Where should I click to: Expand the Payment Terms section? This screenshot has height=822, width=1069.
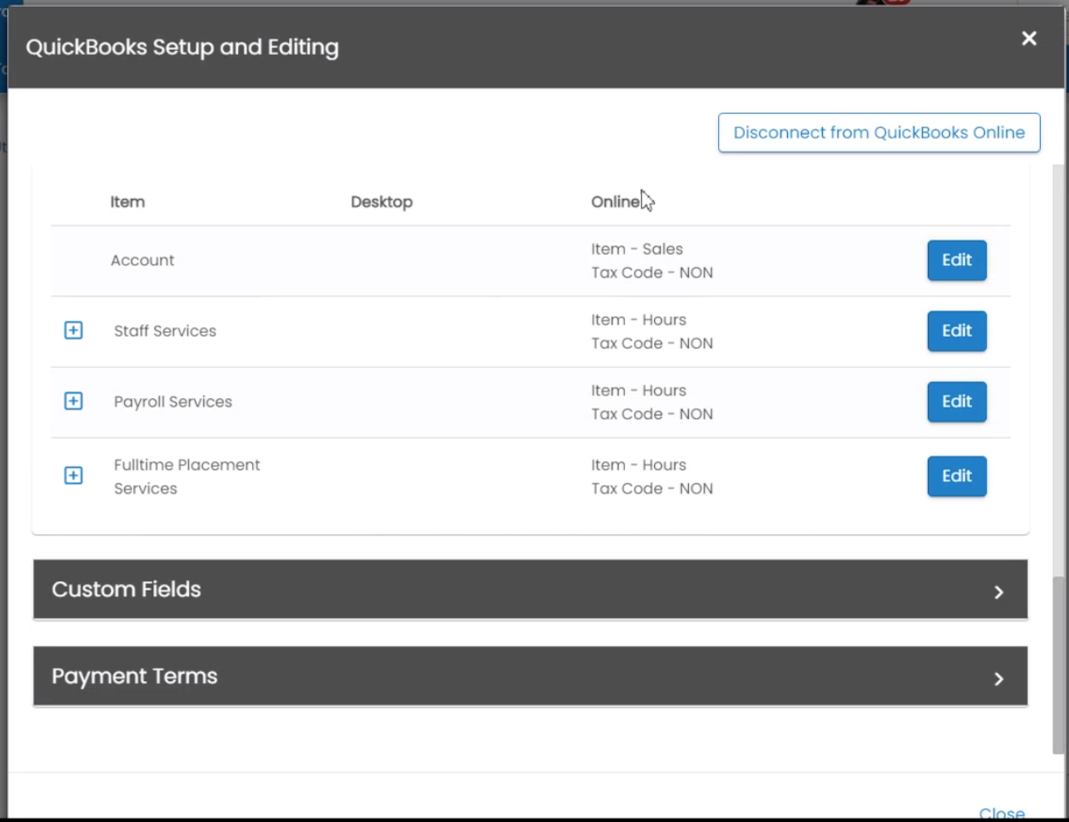tap(530, 676)
